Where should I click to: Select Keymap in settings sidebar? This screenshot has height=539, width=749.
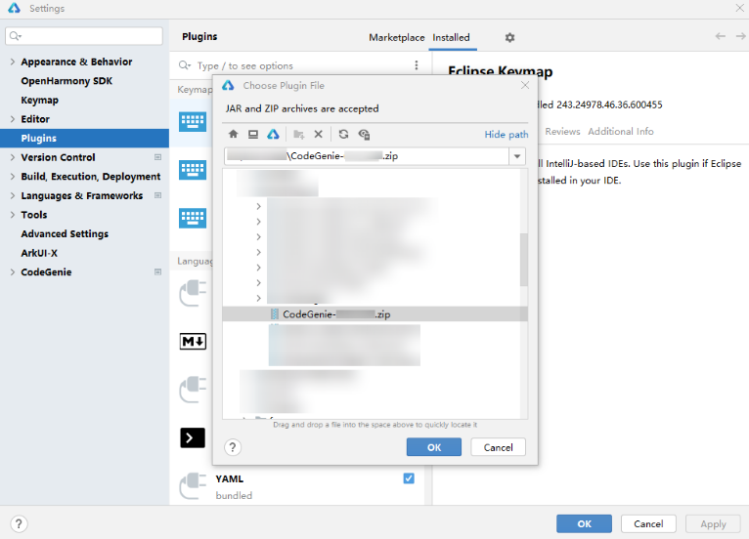point(40,100)
